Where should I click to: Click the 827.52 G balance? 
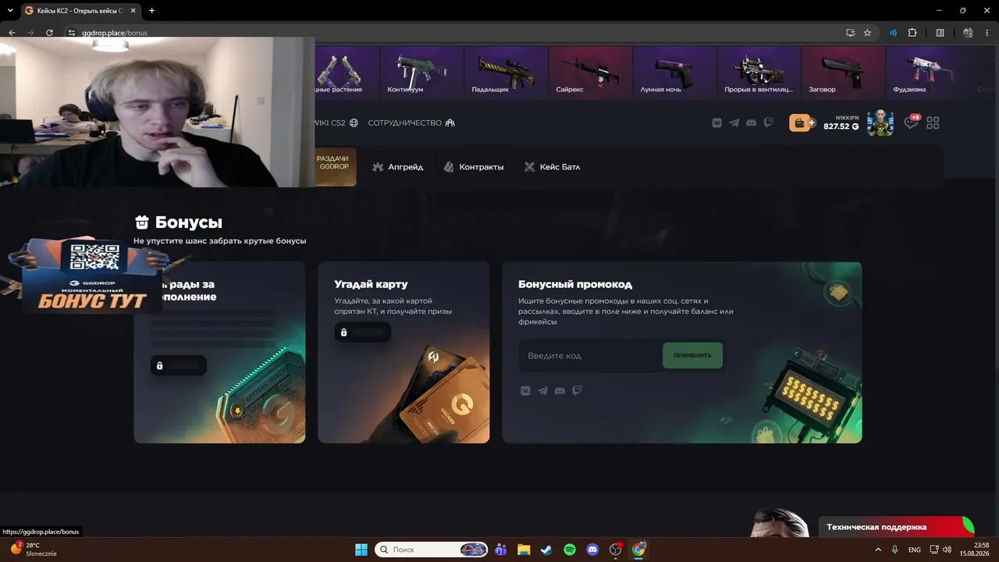tap(841, 126)
